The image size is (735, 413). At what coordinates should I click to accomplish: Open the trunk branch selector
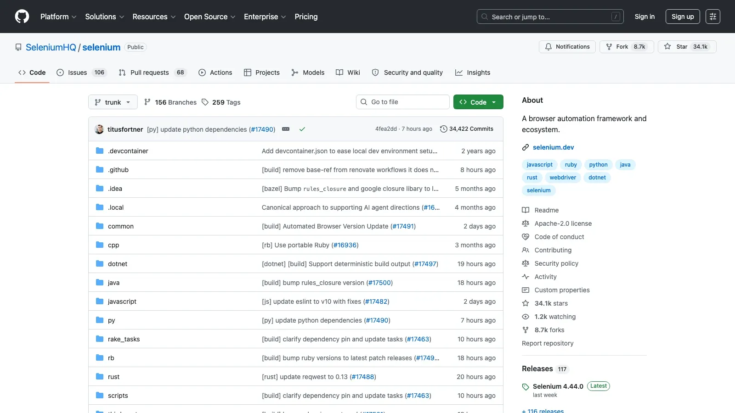113,102
